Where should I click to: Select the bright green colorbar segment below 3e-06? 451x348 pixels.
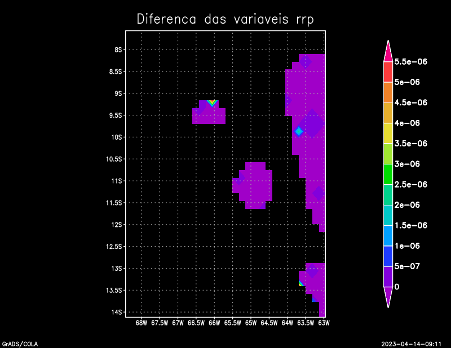[x=388, y=174]
